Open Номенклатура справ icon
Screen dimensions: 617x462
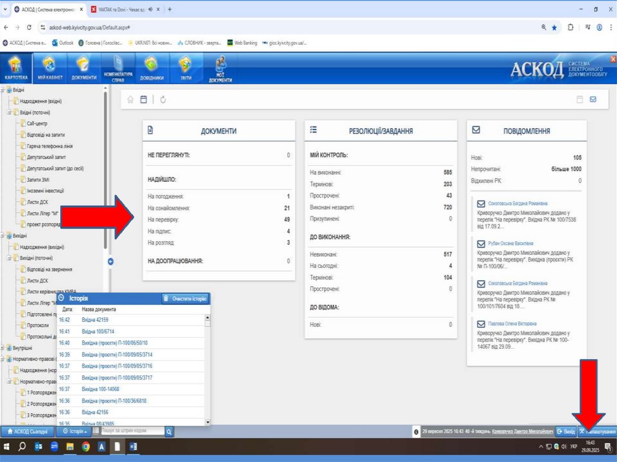click(118, 68)
